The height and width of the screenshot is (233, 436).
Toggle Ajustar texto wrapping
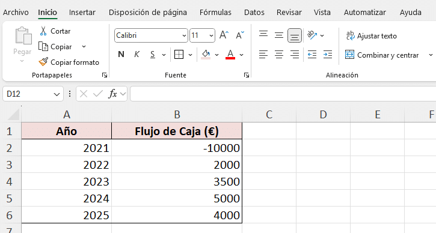tap(371, 36)
